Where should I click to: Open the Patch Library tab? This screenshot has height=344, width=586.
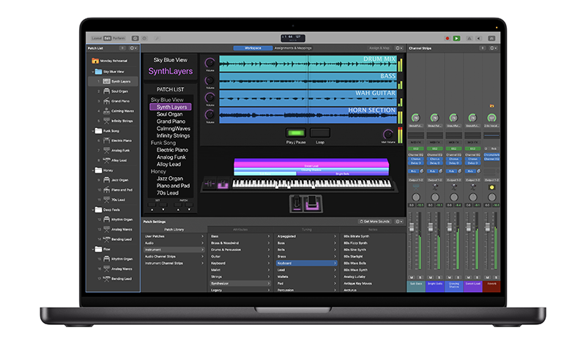[x=174, y=229]
